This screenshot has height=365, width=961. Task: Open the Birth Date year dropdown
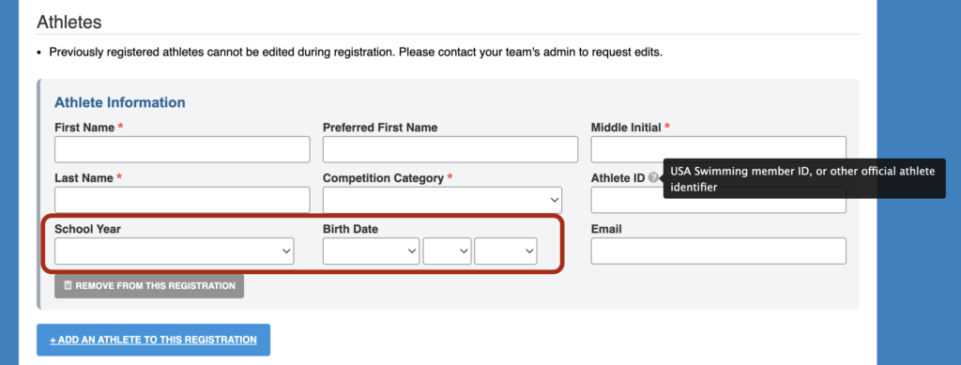(x=506, y=251)
